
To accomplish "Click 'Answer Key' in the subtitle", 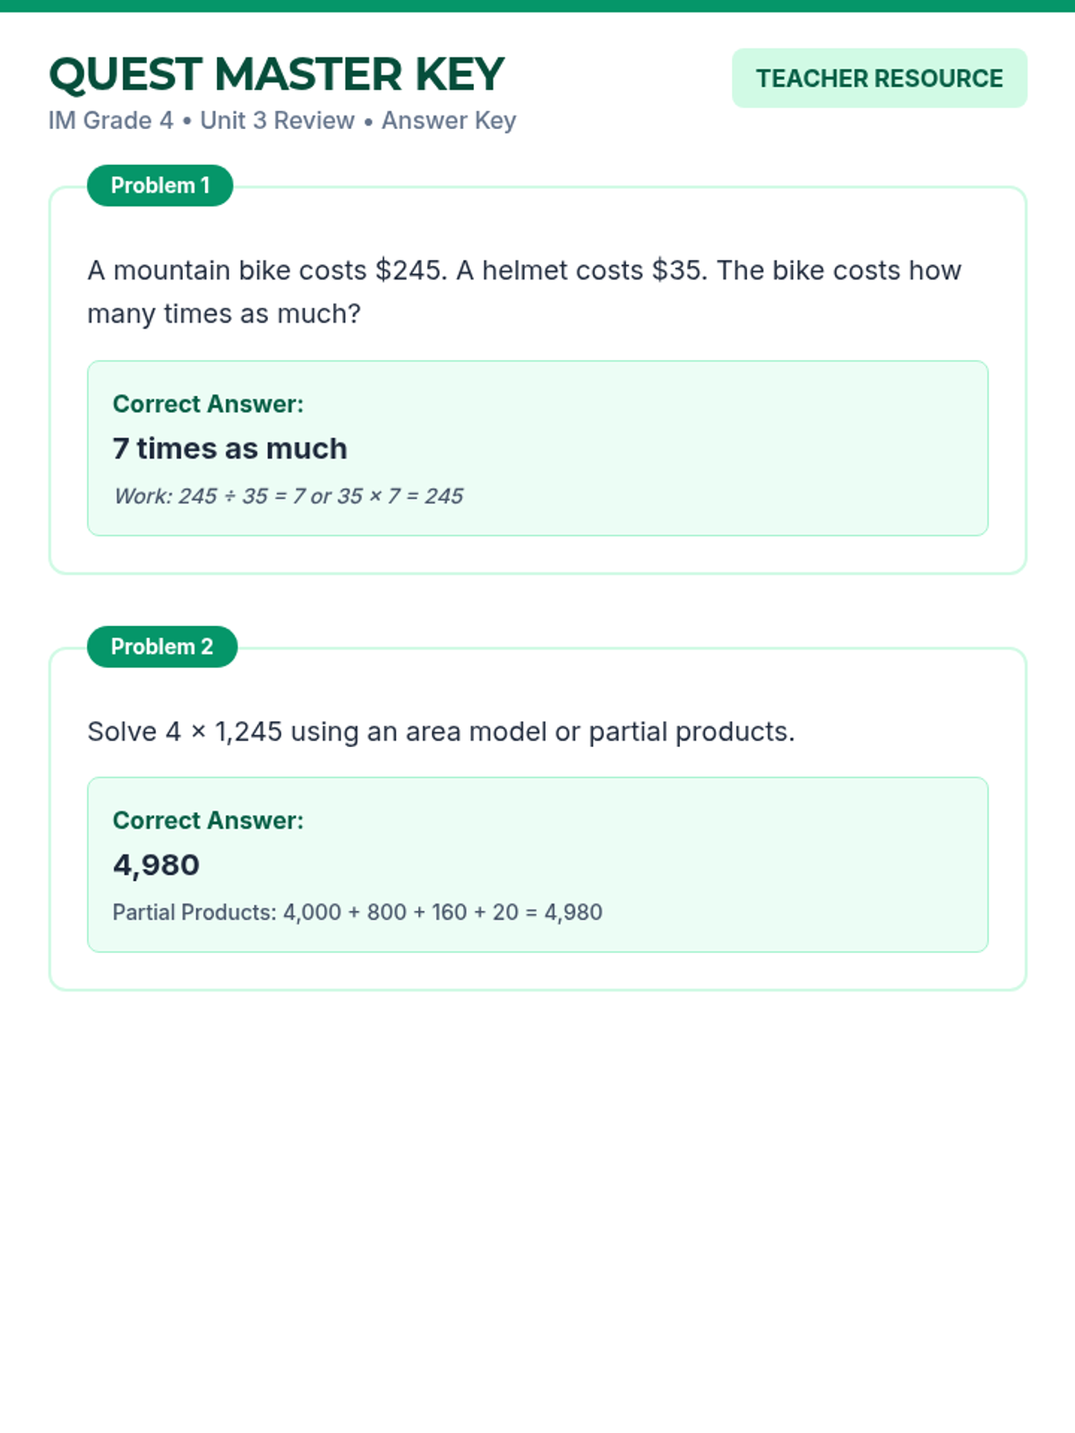I will pyautogui.click(x=449, y=121).
